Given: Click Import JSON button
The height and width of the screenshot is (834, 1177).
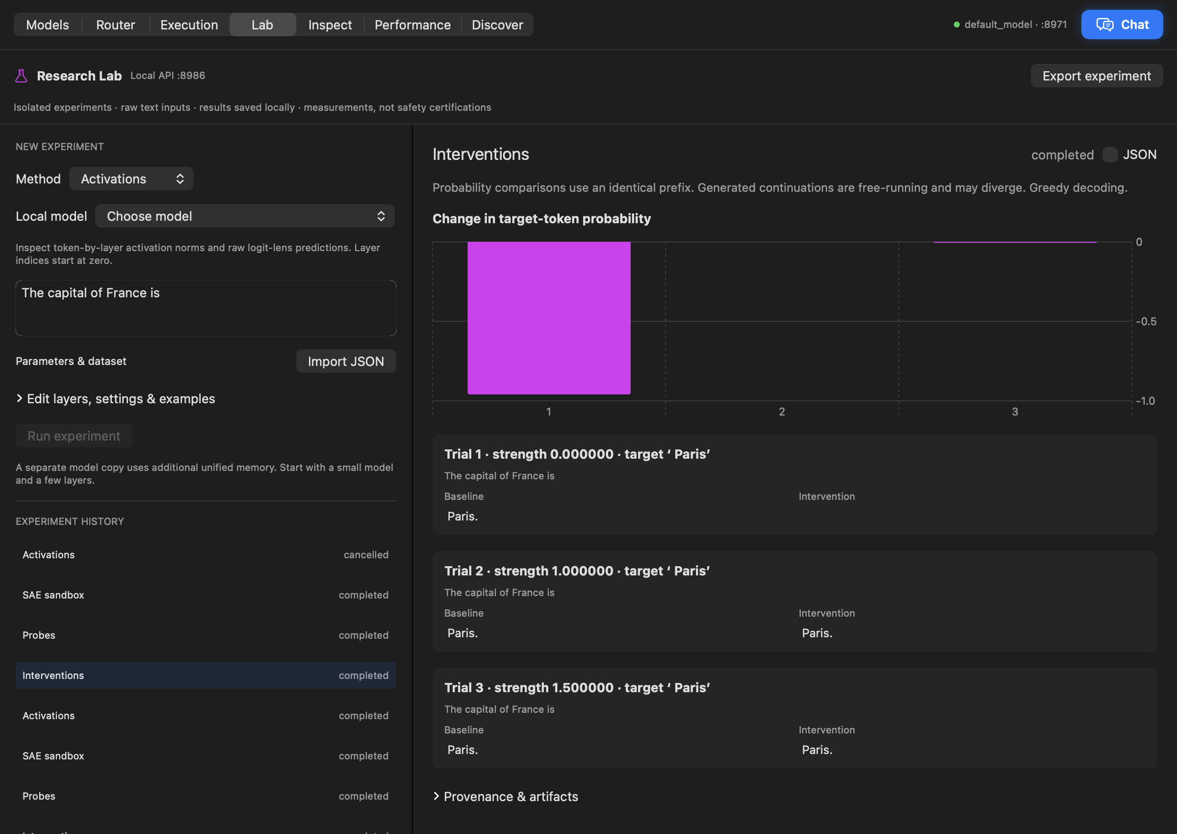Looking at the screenshot, I should coord(346,362).
